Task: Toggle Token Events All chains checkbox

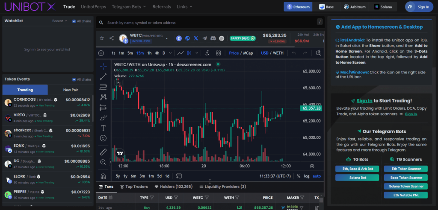Action: [74, 79]
